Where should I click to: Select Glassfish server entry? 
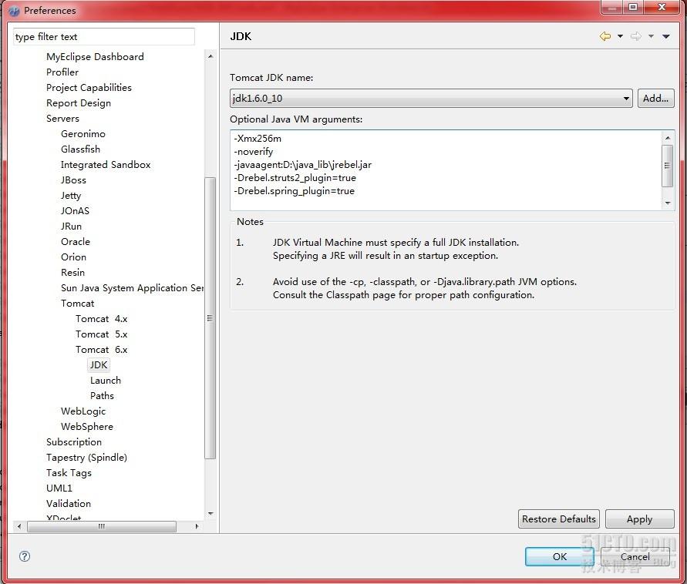point(81,149)
